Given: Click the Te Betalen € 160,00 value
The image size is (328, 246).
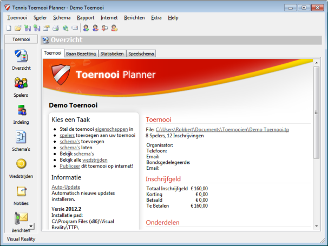Looking at the screenshot, I should coord(199,206).
